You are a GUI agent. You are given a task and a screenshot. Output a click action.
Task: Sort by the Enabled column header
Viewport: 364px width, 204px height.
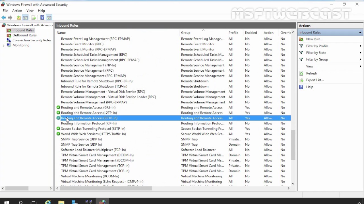click(x=253, y=33)
